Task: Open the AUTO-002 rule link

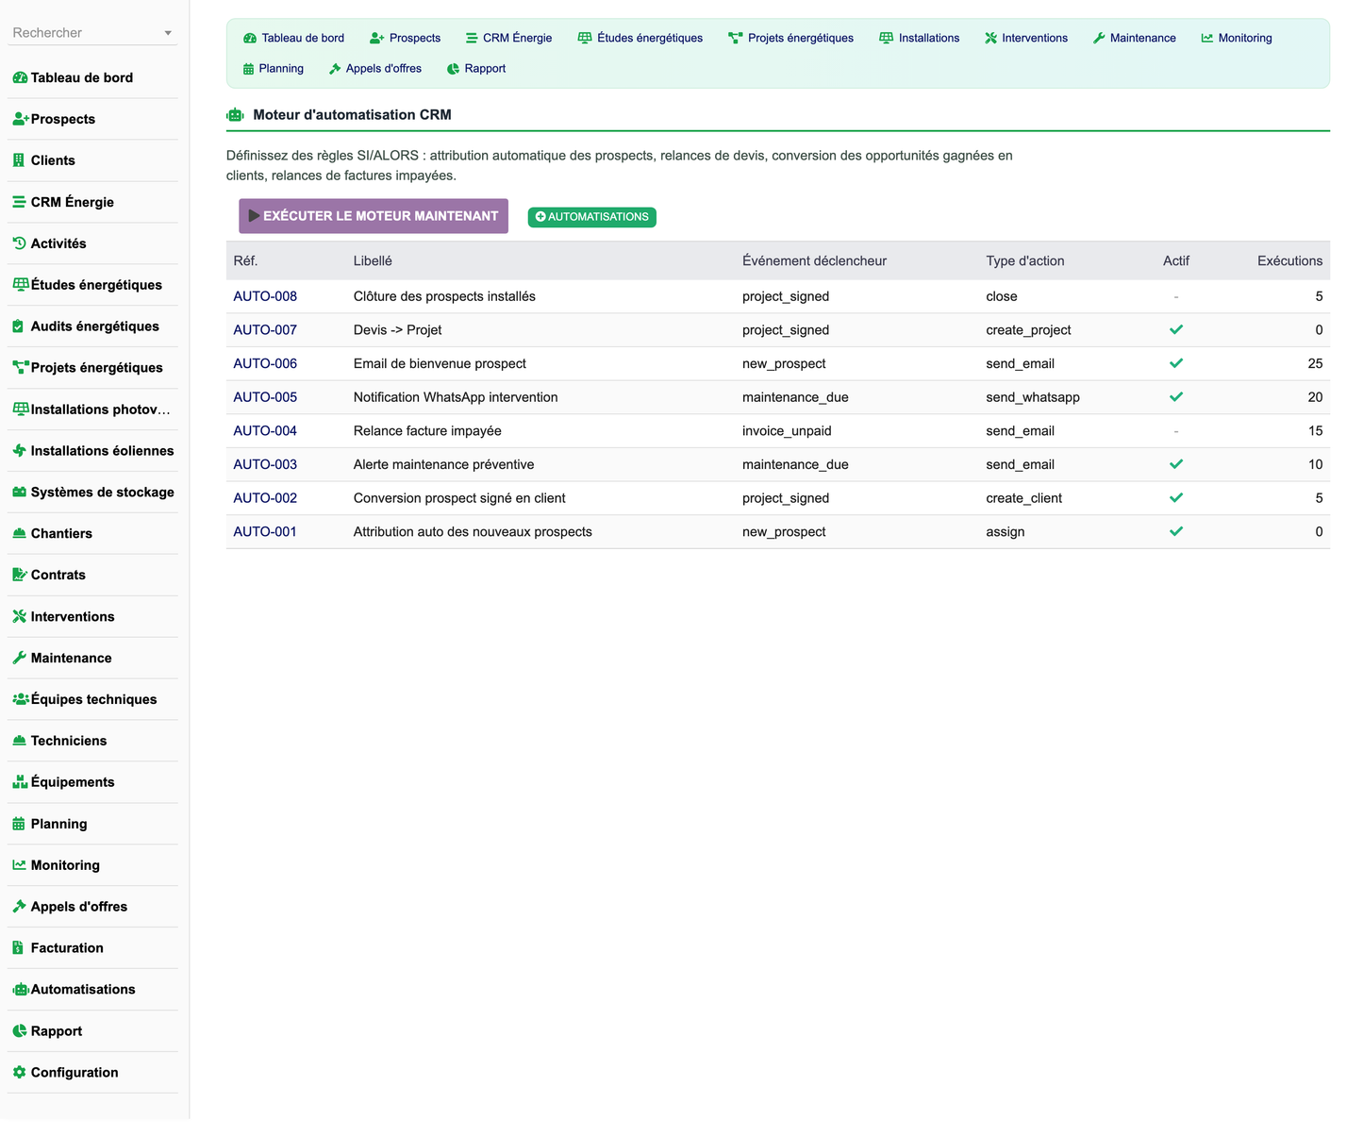Action: coord(265,498)
